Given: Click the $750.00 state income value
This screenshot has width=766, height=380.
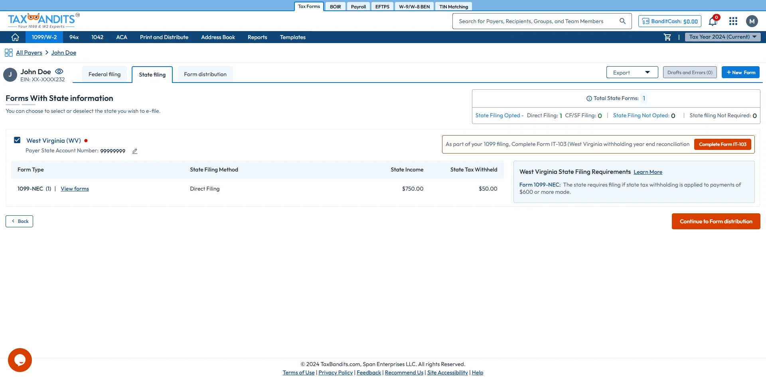Looking at the screenshot, I should (413, 189).
